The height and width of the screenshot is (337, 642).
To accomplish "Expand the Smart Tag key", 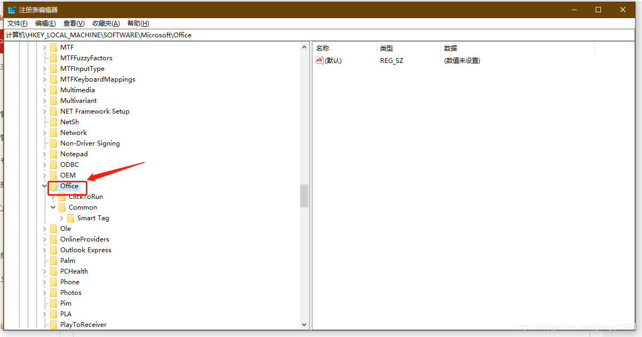I will (x=62, y=218).
